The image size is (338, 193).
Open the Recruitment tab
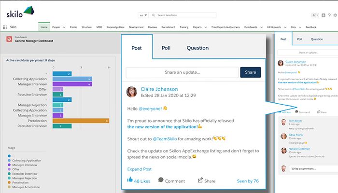pos(168,27)
